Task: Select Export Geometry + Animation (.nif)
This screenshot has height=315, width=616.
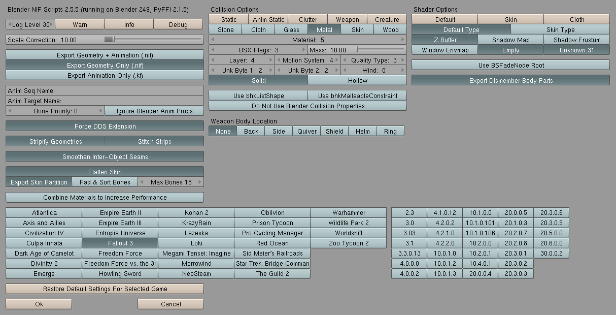Action: [x=105, y=55]
